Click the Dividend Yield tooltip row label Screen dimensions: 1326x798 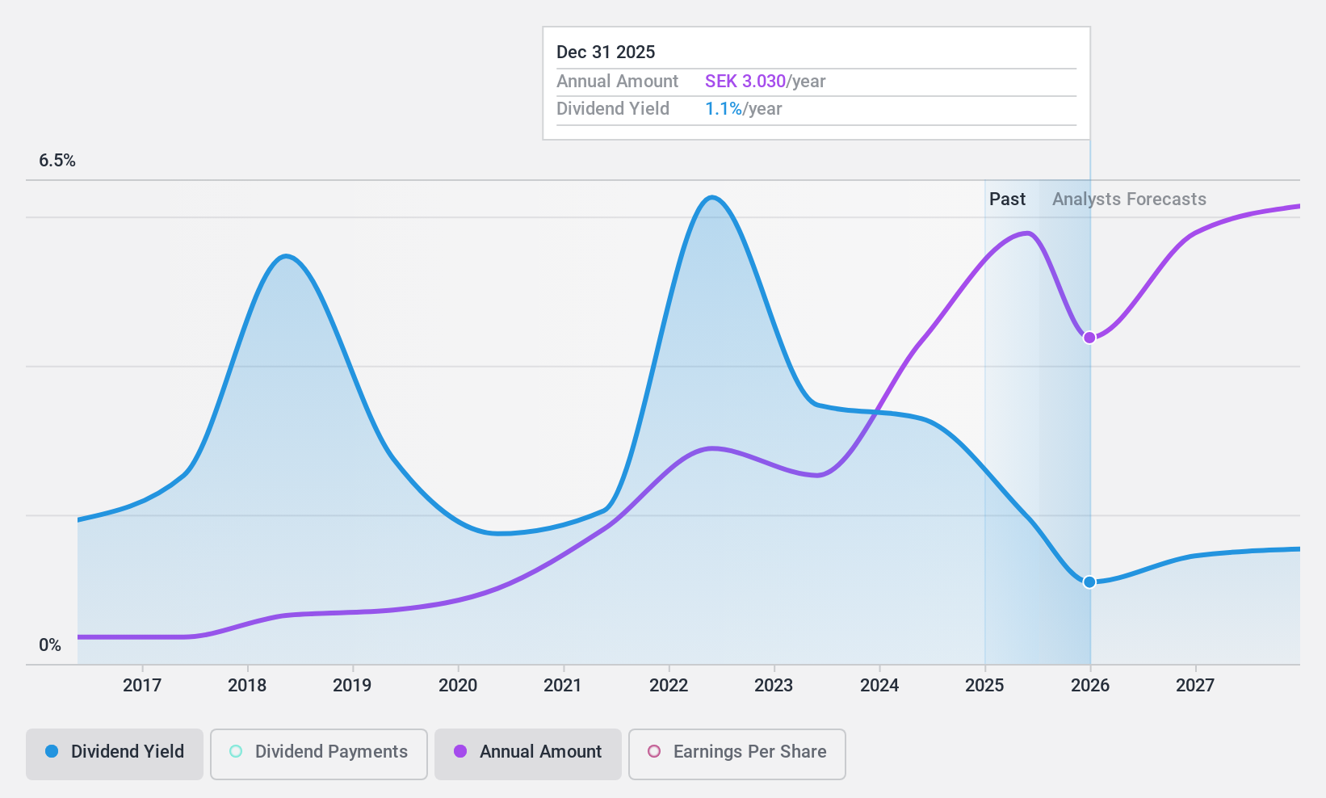click(x=613, y=109)
